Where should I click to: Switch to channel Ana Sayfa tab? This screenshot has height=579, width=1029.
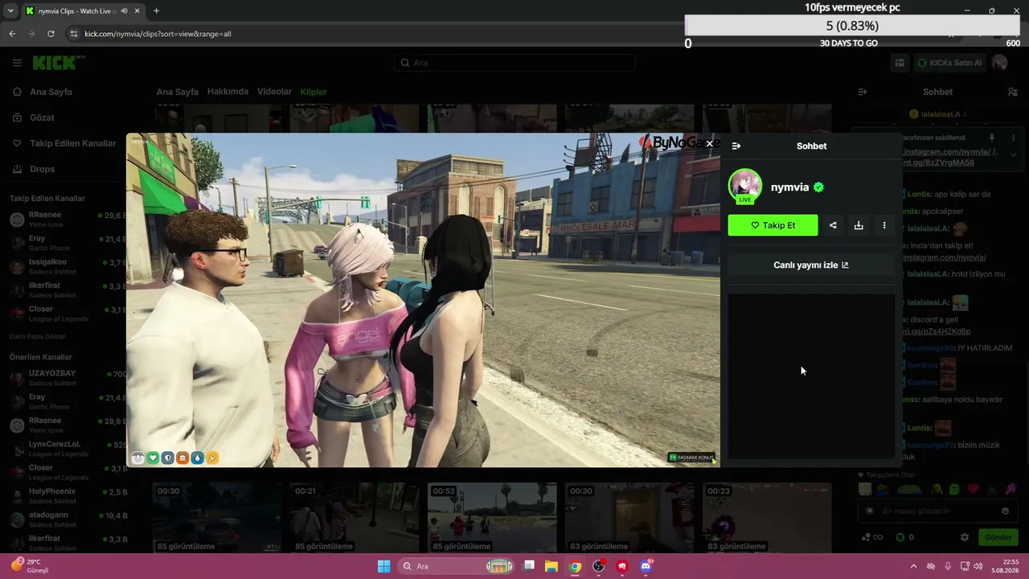[x=177, y=92]
